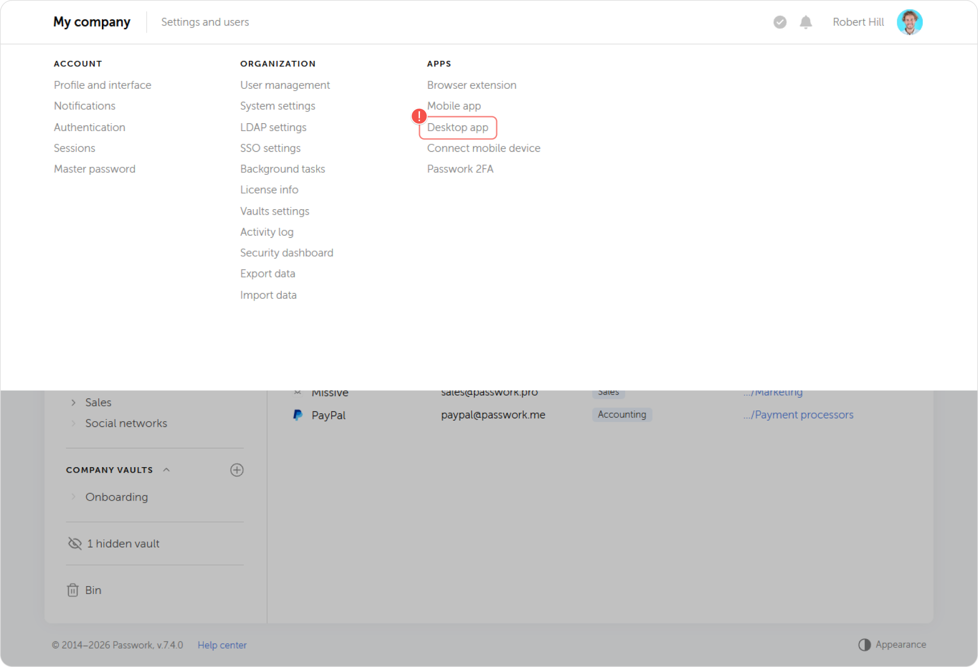Collapse the Company Vaults section

(x=166, y=469)
